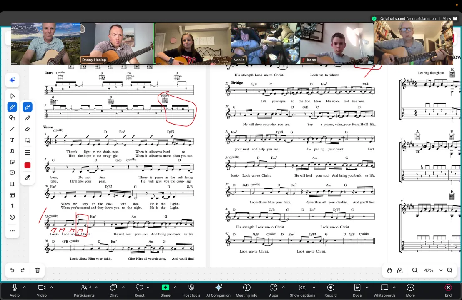Open the red pen color swatch
This screenshot has width=462, height=300.
coord(28,165)
